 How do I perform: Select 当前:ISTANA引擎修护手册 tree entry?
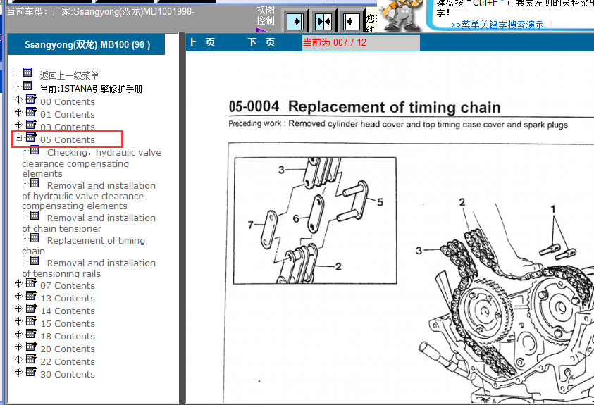[x=92, y=89]
